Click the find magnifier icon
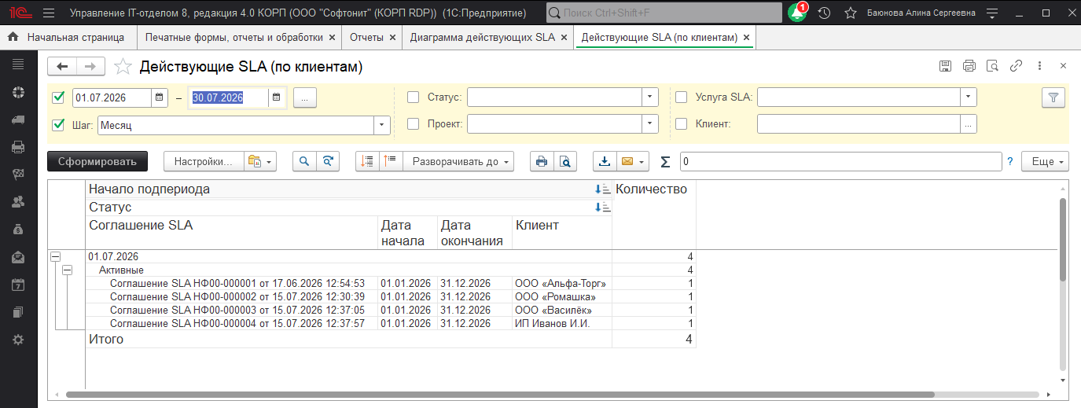1081x408 pixels. coord(304,161)
